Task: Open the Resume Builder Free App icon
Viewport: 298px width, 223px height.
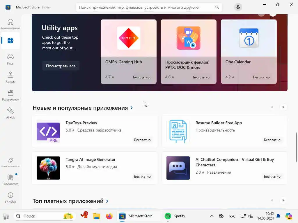Action: (x=178, y=131)
